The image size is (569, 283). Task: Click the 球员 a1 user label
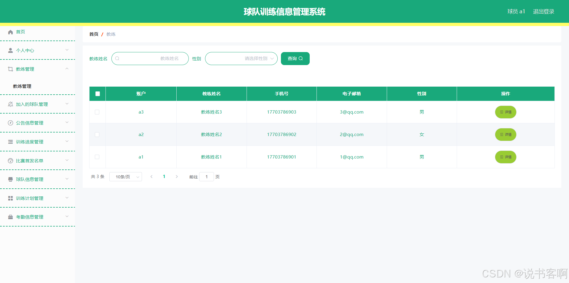tap(516, 12)
